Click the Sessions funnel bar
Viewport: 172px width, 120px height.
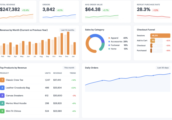coord(157,35)
